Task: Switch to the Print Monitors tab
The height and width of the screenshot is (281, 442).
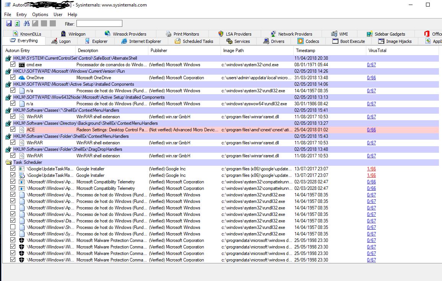Action: 182,34
